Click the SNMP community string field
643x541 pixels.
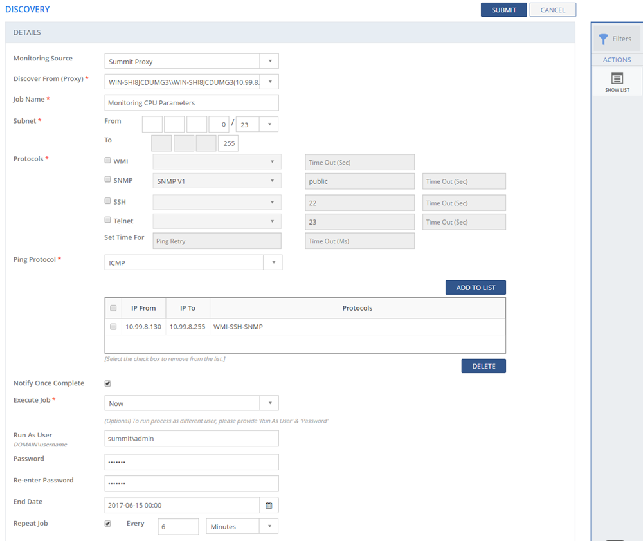[x=359, y=181]
